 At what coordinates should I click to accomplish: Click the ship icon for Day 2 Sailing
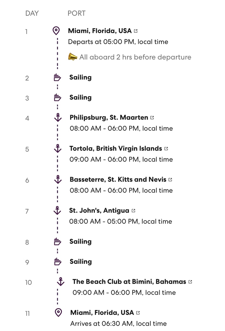(57, 78)
